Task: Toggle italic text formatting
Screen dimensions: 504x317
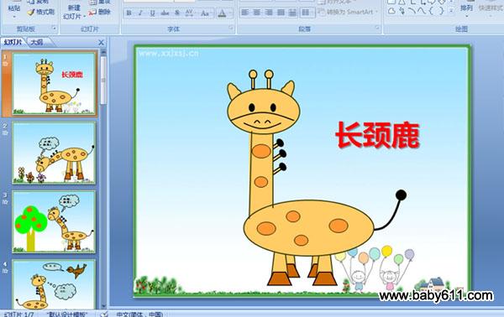Action: coord(140,13)
